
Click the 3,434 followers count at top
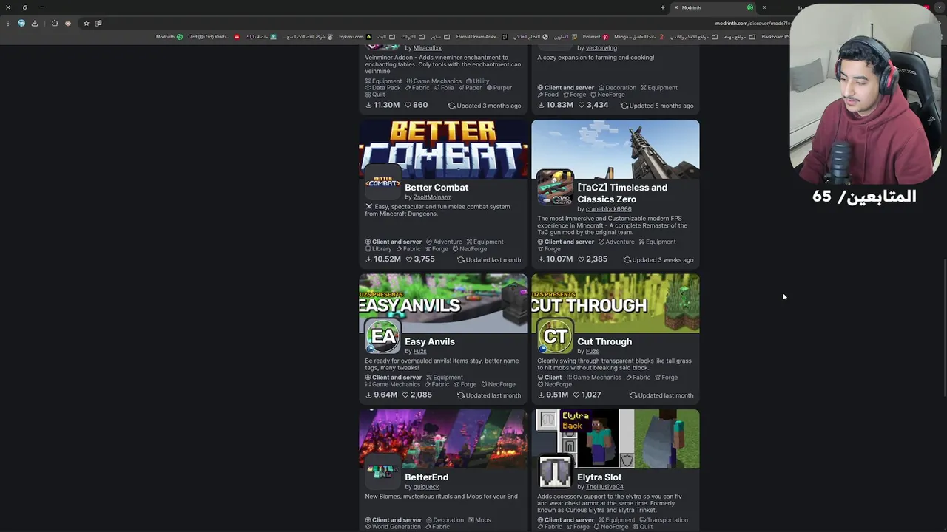592,105
